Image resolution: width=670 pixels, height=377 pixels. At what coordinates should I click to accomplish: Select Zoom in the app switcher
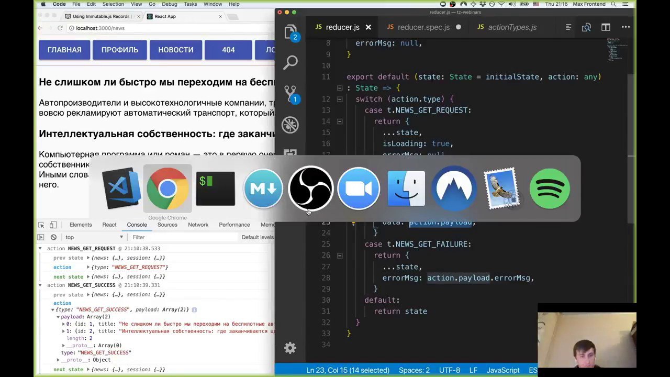coord(359,188)
